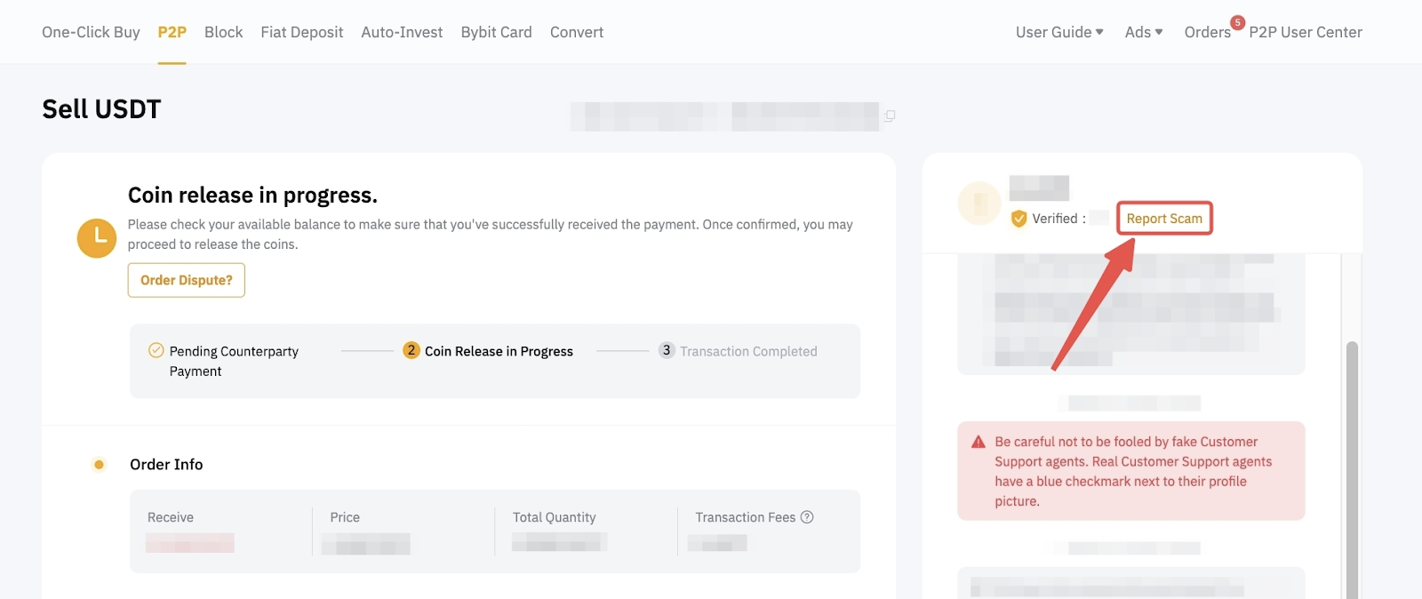Open the Fiat Deposit tab
Screen dimensions: 1422x599
tap(301, 32)
